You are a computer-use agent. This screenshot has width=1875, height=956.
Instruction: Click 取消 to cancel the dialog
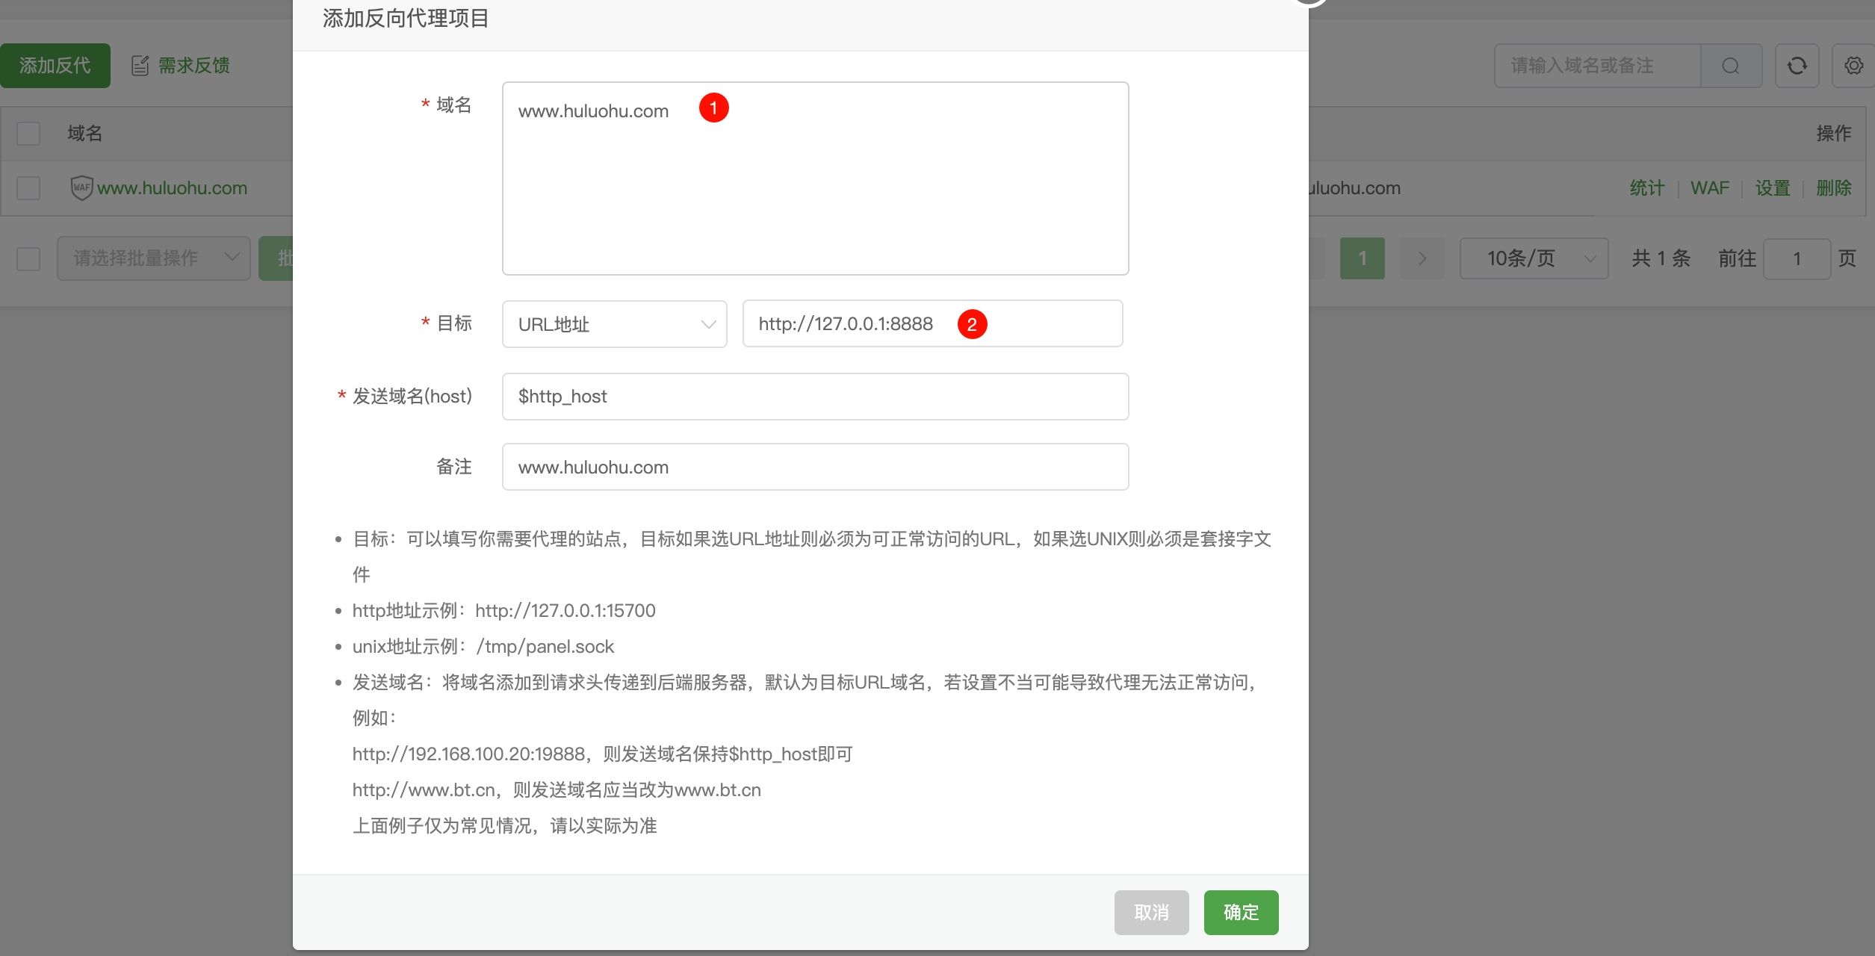coord(1151,912)
